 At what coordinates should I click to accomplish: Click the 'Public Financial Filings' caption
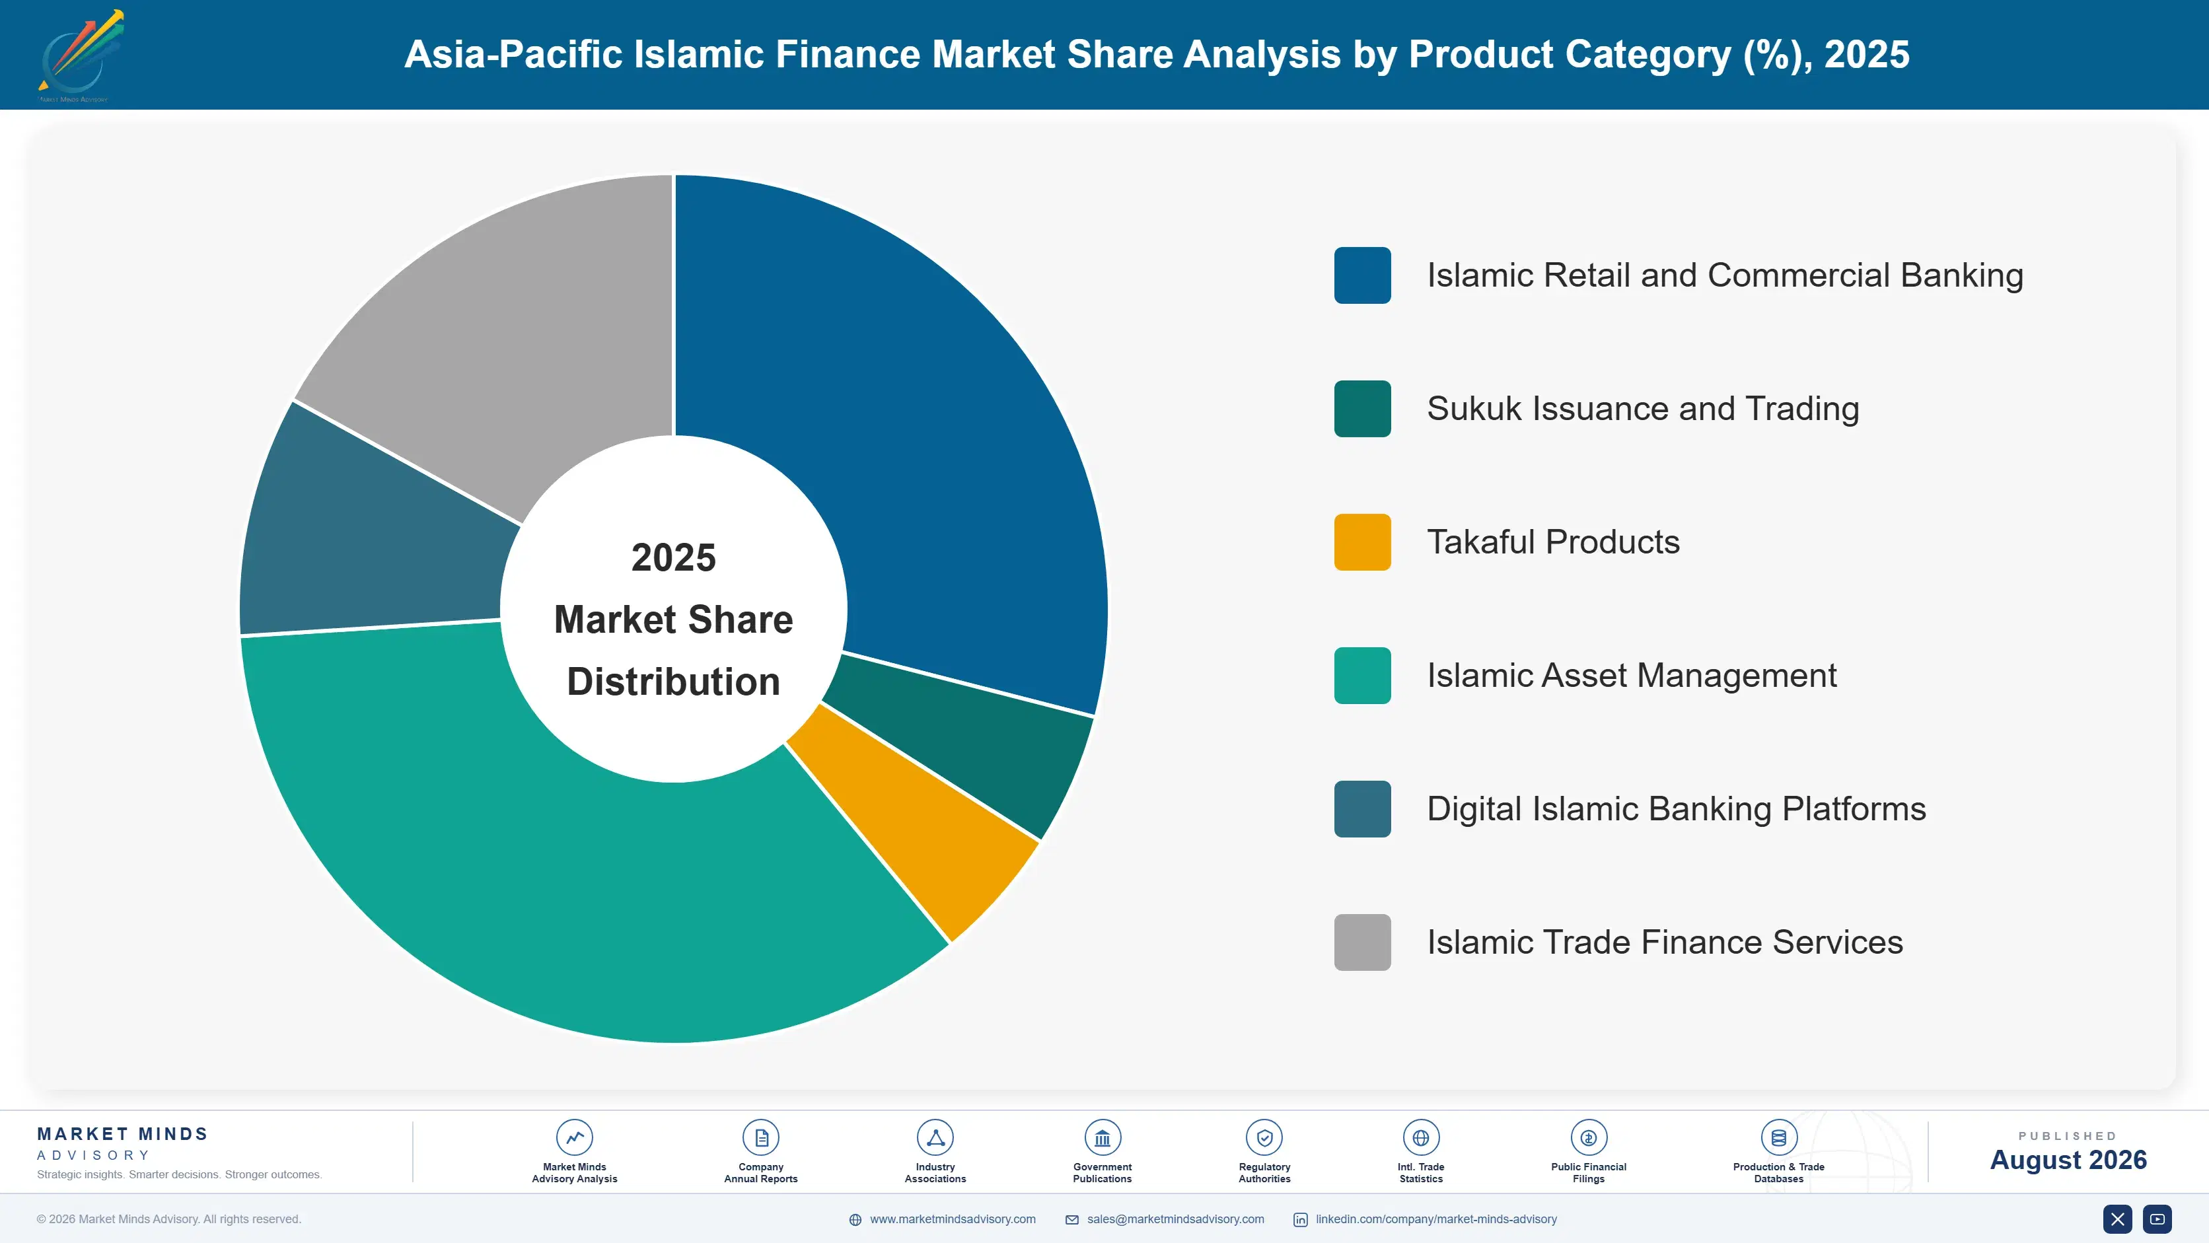point(1589,1173)
